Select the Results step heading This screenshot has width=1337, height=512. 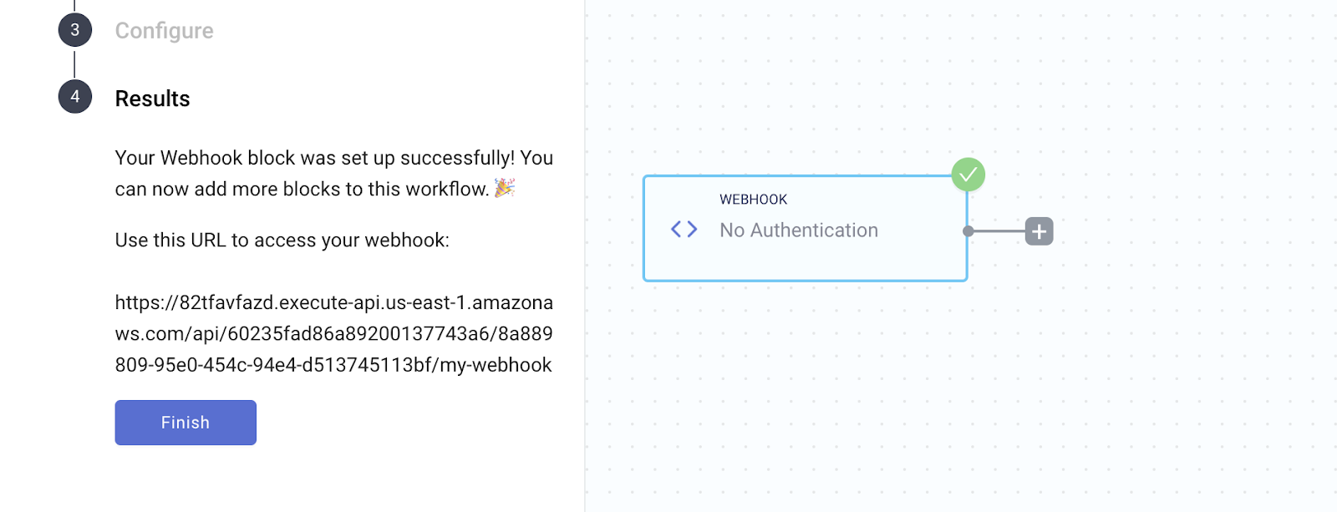click(x=152, y=99)
